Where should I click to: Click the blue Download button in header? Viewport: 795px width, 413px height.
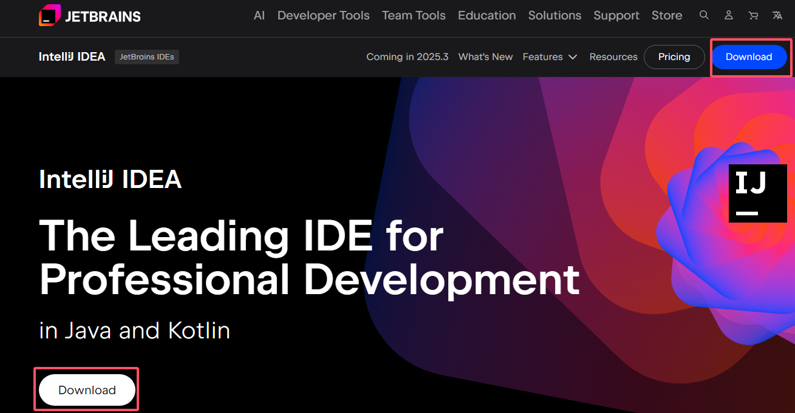pos(749,57)
